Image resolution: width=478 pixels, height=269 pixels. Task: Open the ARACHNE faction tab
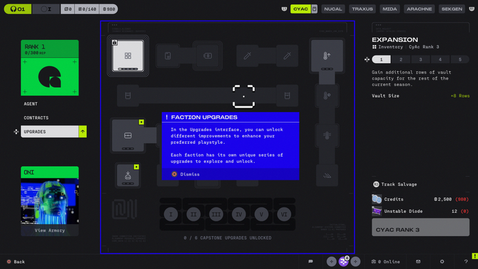419,9
